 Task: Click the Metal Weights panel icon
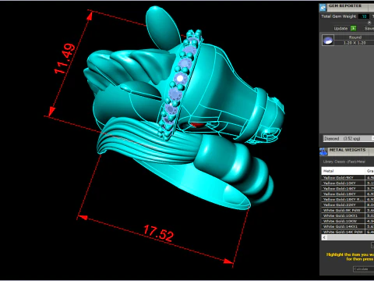(323, 151)
